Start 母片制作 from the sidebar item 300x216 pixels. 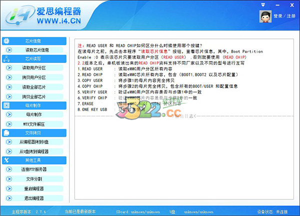[x=34, y=114]
